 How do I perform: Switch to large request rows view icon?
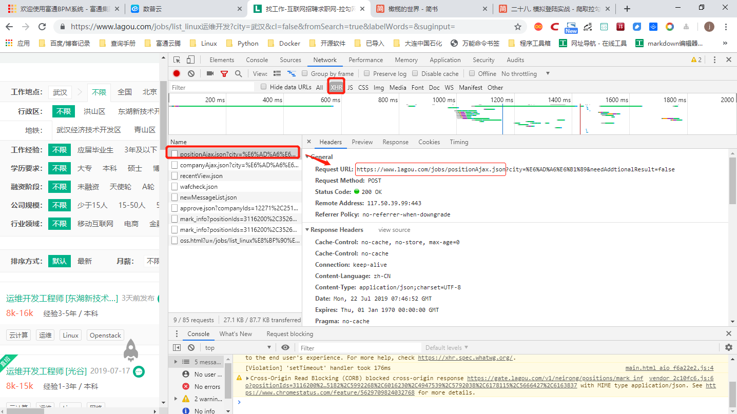[277, 74]
